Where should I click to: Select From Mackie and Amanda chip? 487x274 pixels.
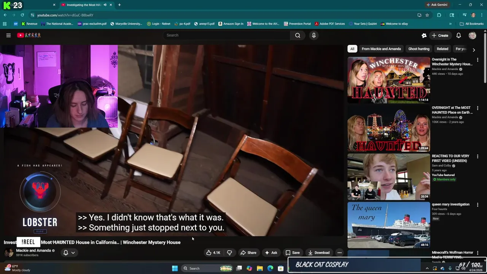[x=381, y=49]
